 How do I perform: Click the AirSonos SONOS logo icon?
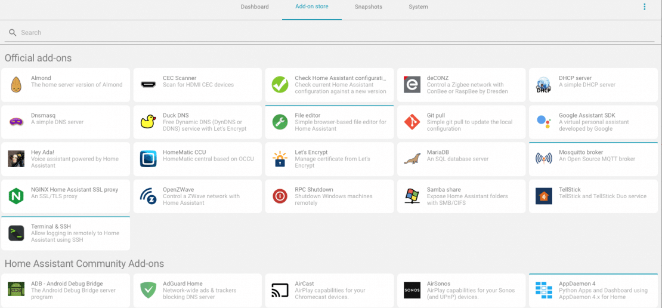click(412, 290)
